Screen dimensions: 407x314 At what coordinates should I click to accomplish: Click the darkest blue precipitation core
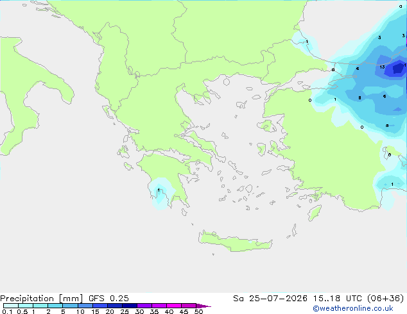pyautogui.click(x=397, y=69)
